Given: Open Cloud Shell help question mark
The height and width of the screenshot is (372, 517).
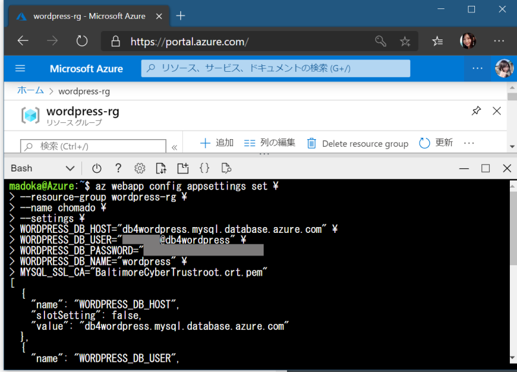Looking at the screenshot, I should pyautogui.click(x=118, y=168).
